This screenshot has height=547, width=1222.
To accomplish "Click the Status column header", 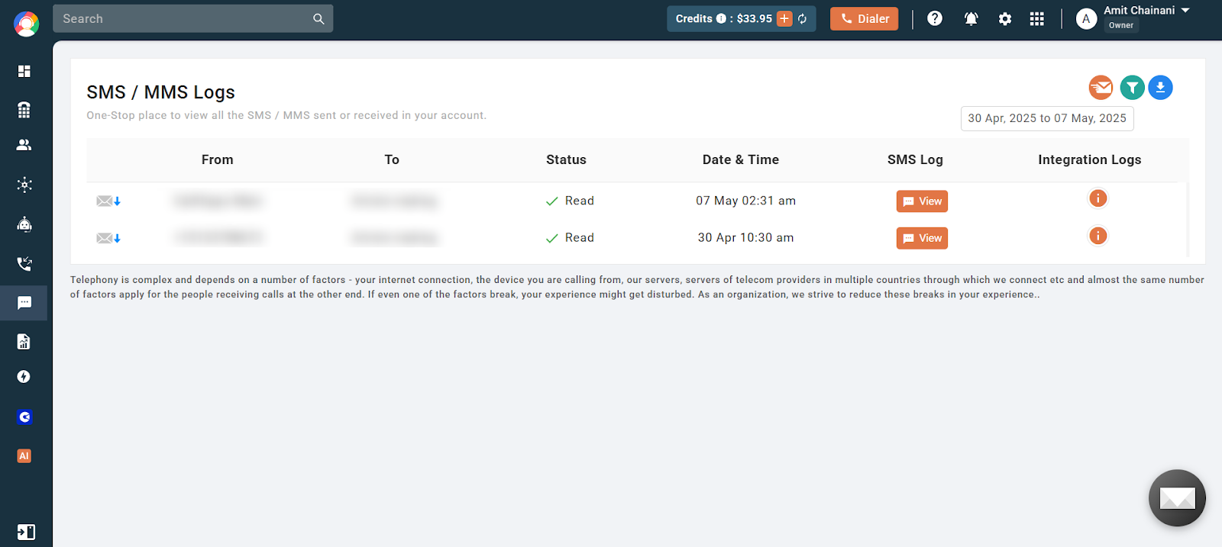I will [x=566, y=159].
